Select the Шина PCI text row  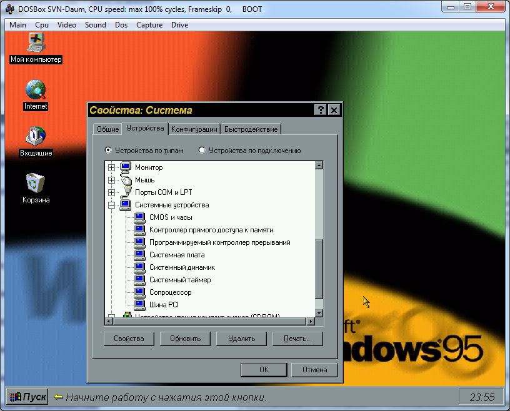[x=164, y=305]
